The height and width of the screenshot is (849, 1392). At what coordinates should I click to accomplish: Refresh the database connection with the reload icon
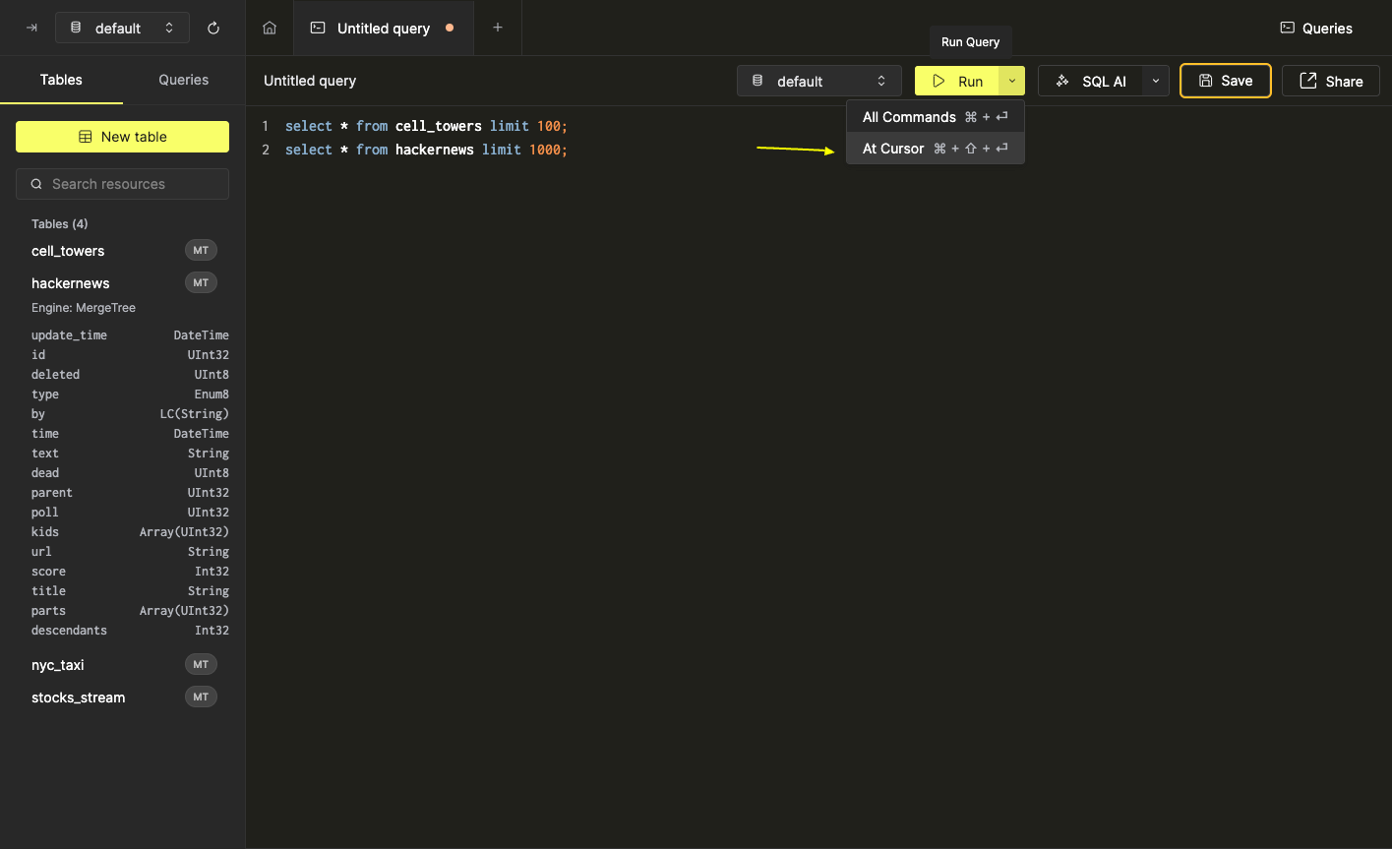tap(213, 28)
